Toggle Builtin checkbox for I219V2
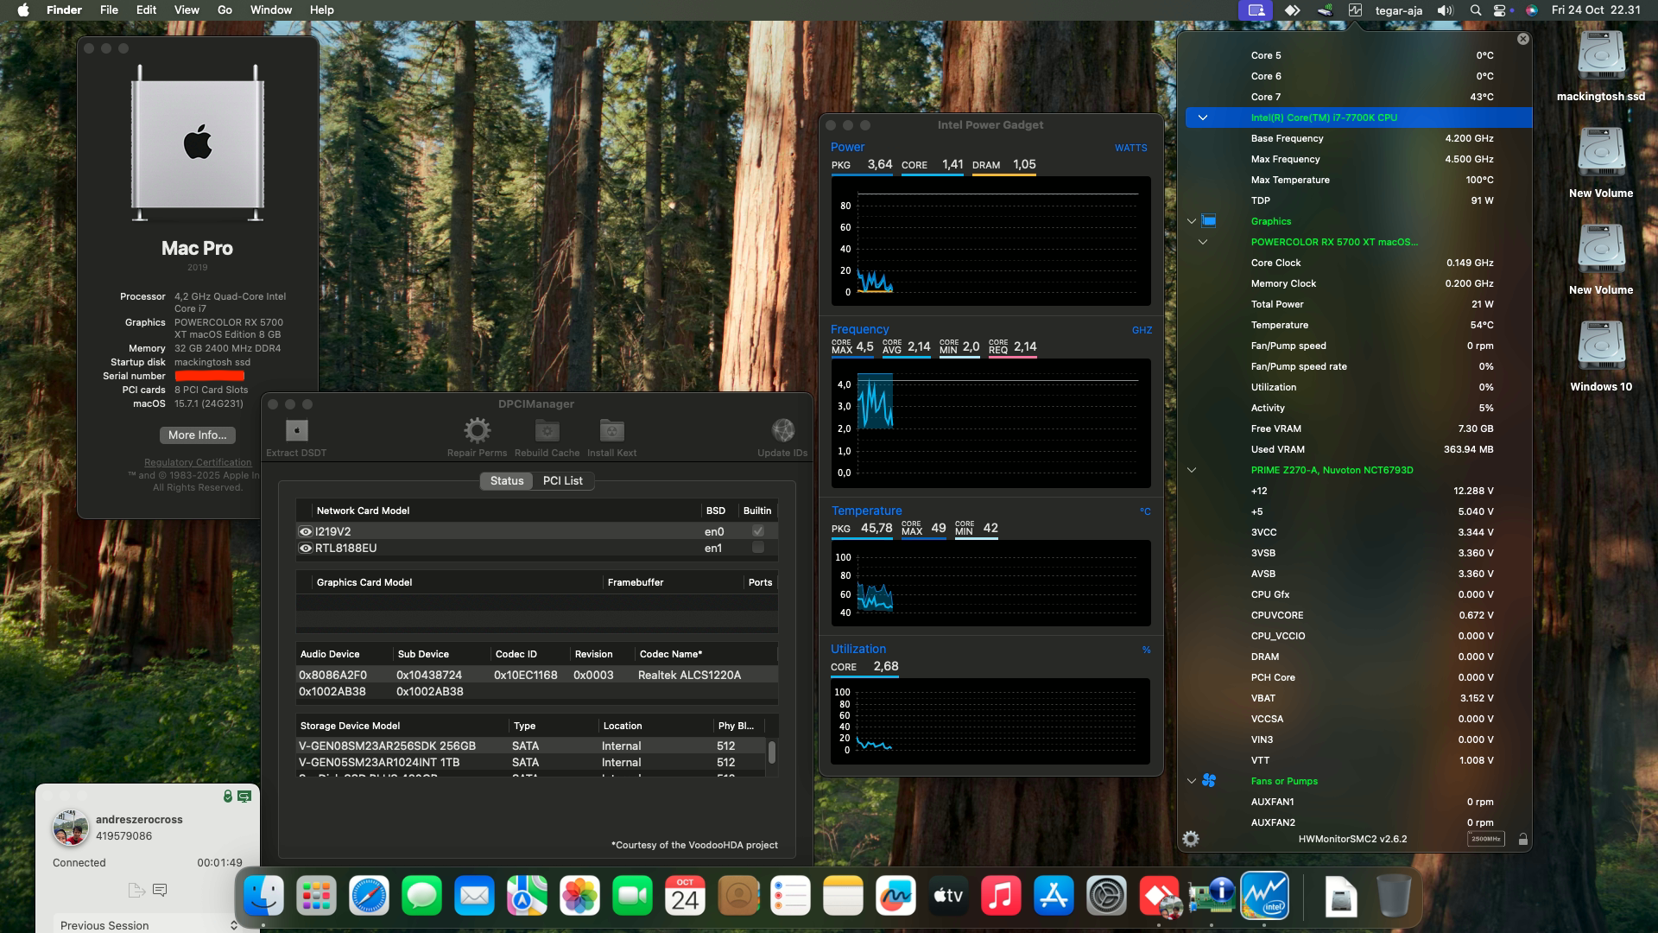 tap(758, 531)
